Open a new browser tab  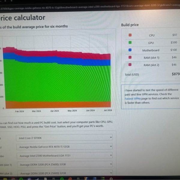(x=11, y=1)
